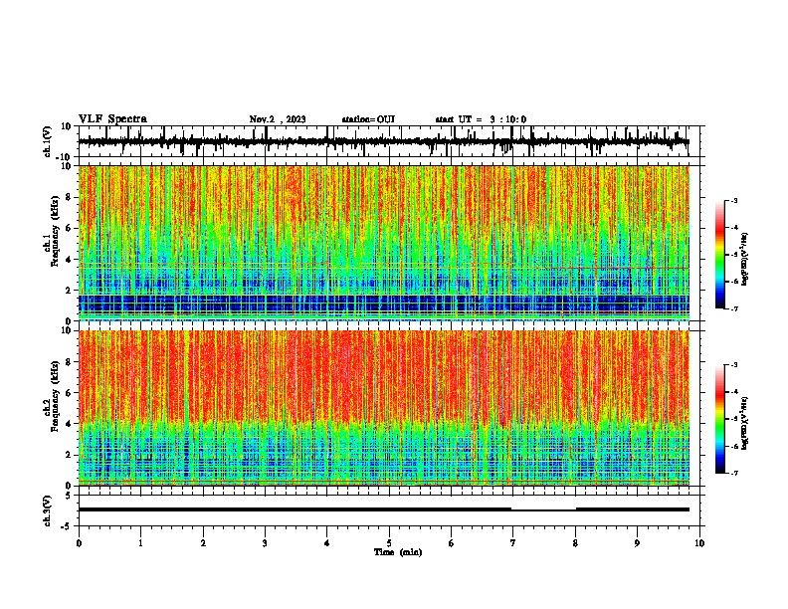Select the "start UT = 3 : 10: 0" text
The image size is (788, 609).
481,119
